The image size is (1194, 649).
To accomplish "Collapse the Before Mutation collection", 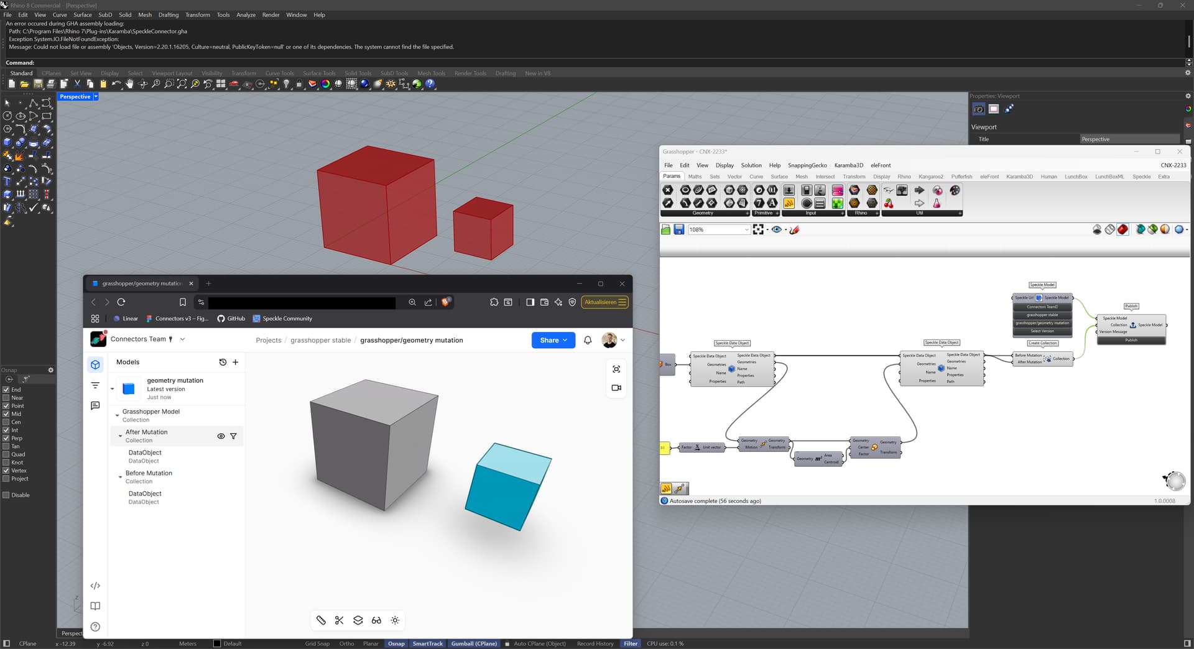I will pyautogui.click(x=120, y=477).
